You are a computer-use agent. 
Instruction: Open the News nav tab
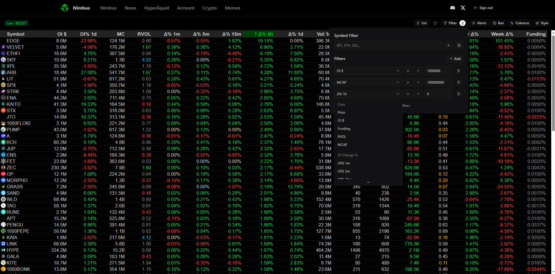(130, 8)
